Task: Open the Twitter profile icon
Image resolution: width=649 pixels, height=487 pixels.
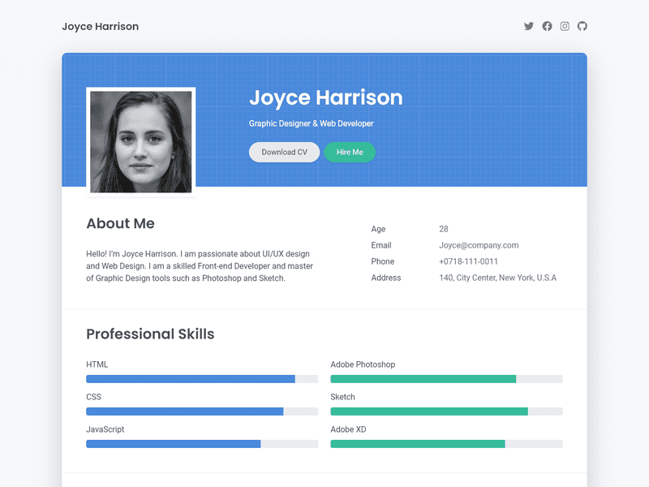Action: pyautogui.click(x=529, y=26)
